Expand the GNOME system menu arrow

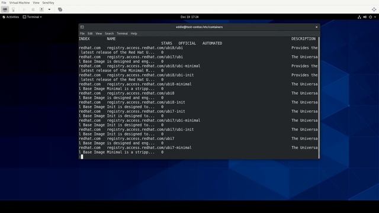[375, 17]
